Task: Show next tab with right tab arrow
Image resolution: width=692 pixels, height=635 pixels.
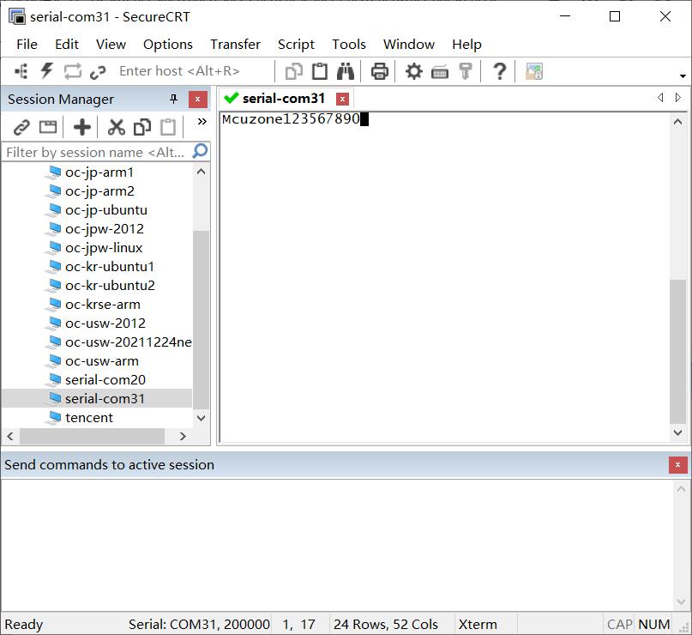Action: pyautogui.click(x=678, y=97)
